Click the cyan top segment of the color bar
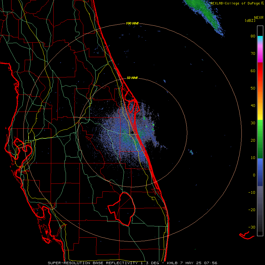The width and height of the screenshot is (265, 265). [260, 39]
